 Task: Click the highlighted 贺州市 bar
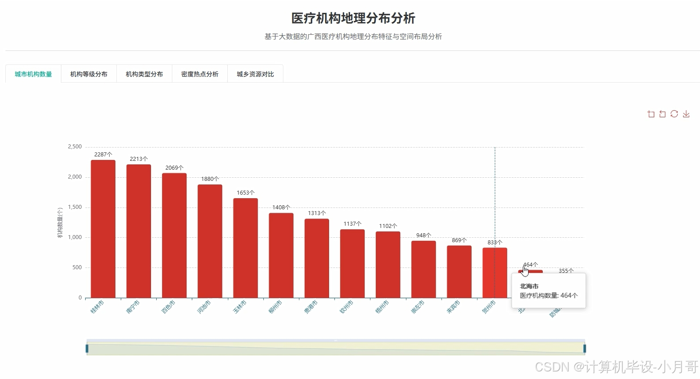[x=495, y=273]
